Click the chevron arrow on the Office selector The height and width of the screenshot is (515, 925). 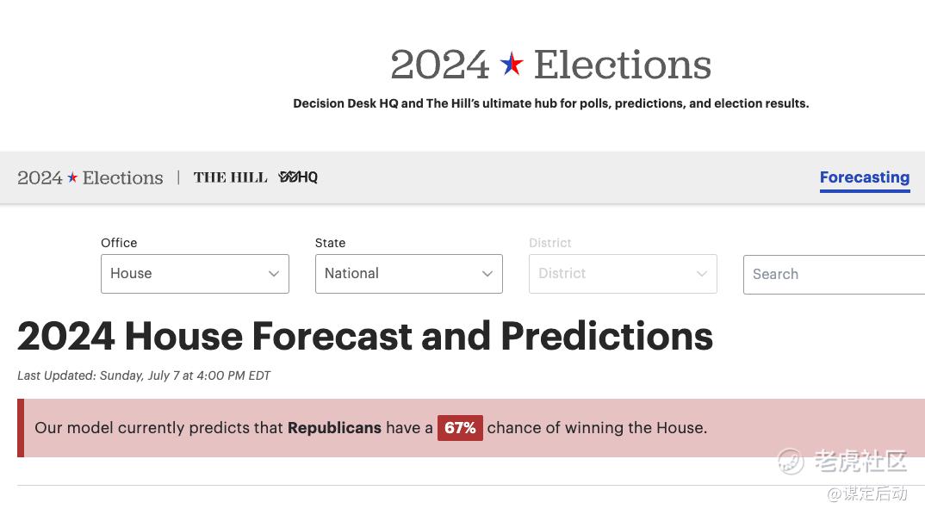click(273, 274)
